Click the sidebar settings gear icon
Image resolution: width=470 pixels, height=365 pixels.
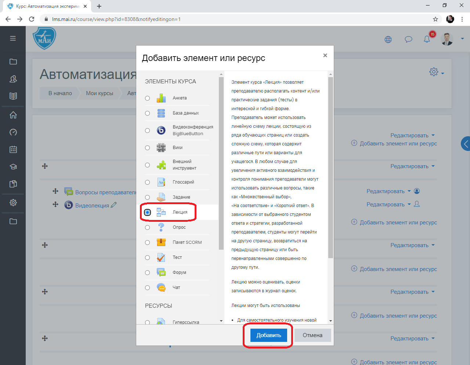pyautogui.click(x=13, y=203)
